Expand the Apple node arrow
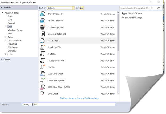The width and height of the screenshot is (166, 114). (x=6, y=37)
